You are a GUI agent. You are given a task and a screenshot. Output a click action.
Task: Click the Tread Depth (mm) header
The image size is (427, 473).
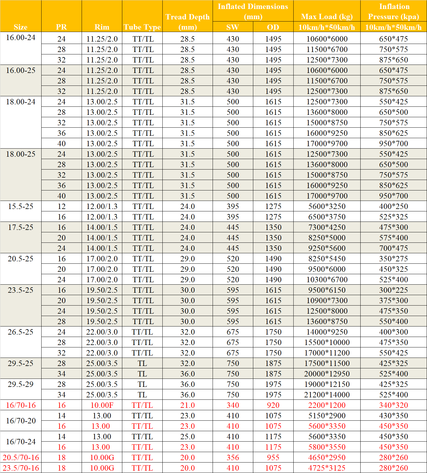[187, 22]
